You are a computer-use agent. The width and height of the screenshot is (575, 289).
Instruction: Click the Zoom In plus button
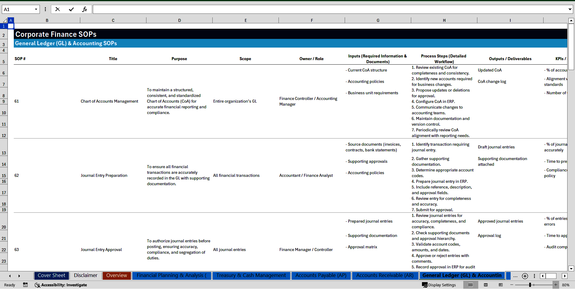(556, 285)
